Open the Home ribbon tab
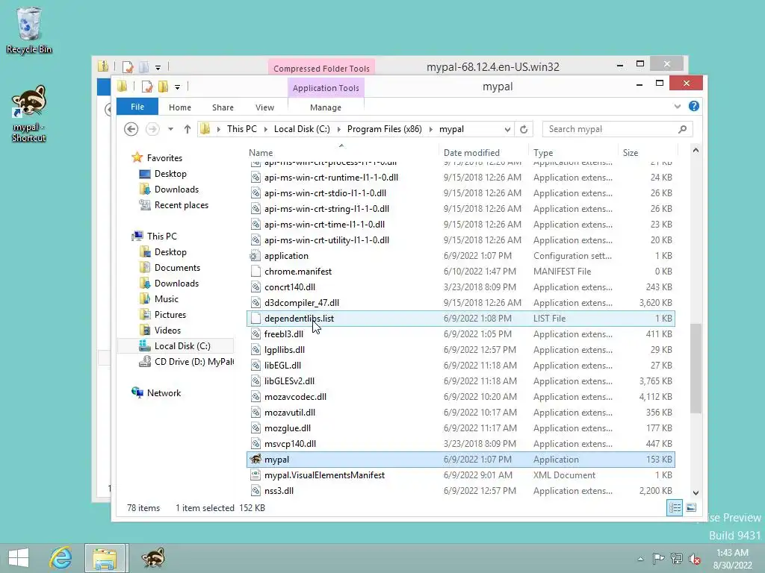The width and height of the screenshot is (765, 573). point(180,107)
